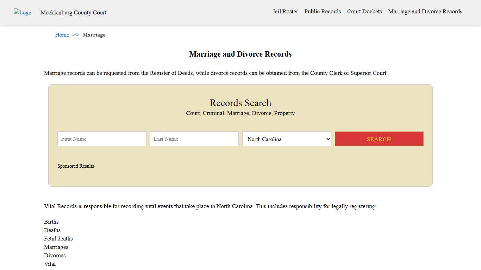
Task: Select the Divorces list item
Action: (x=55, y=256)
